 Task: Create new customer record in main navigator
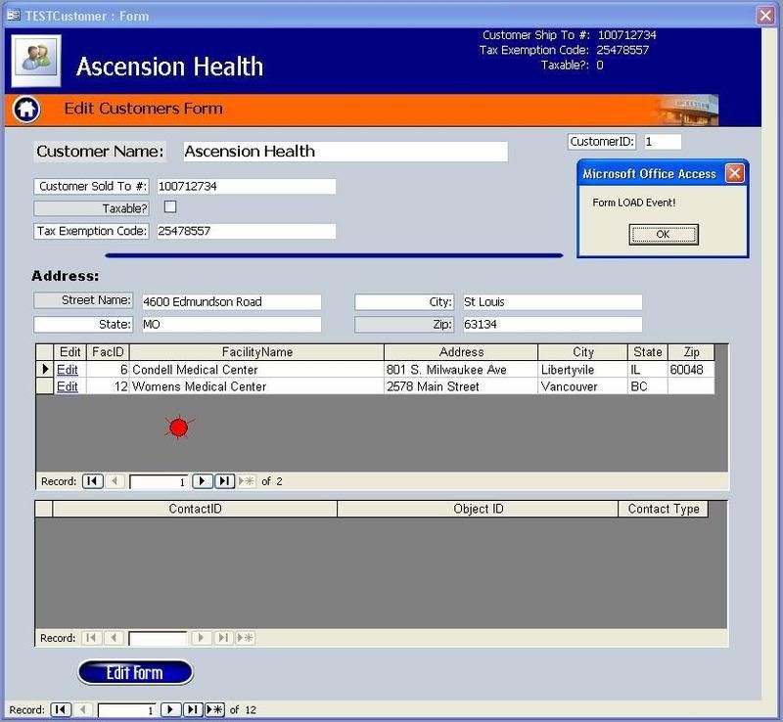tap(214, 709)
